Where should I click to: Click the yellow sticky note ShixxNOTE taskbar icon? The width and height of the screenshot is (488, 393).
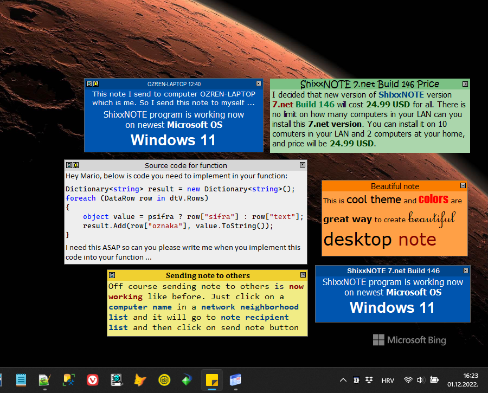212,380
